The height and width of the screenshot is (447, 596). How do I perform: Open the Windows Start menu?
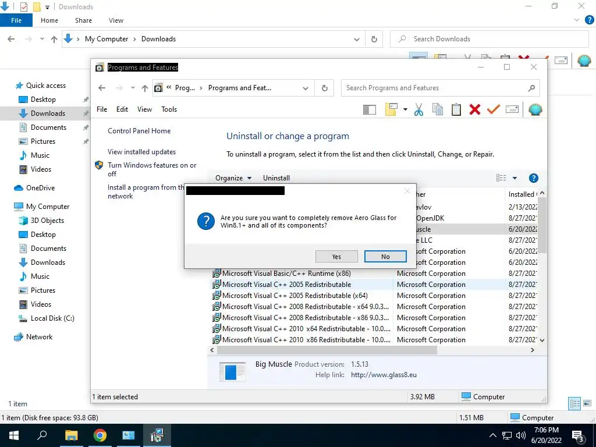pos(14,435)
